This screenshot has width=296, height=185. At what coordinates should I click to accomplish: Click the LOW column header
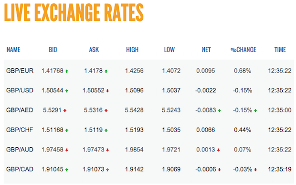click(169, 50)
